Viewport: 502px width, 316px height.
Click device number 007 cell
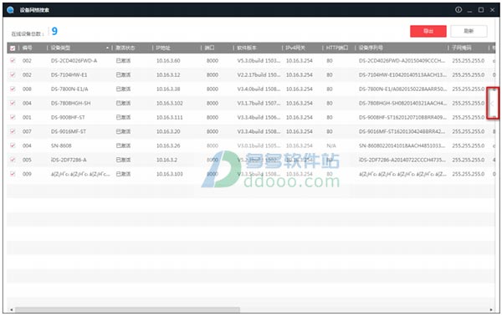click(x=27, y=131)
